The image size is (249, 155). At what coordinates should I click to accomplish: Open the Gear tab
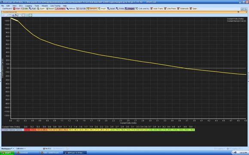coord(193,9)
